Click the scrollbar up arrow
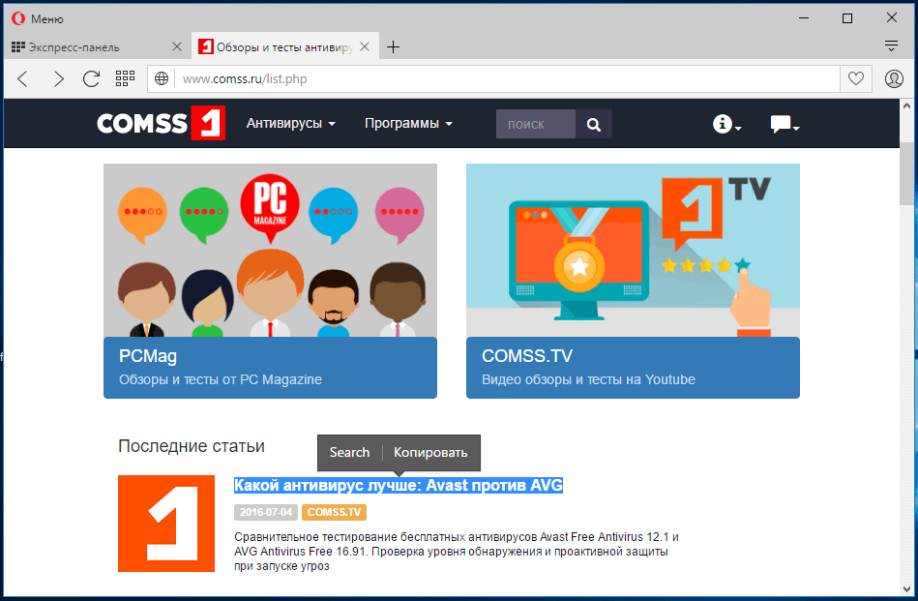Viewport: 918px width, 601px height. tap(907, 106)
